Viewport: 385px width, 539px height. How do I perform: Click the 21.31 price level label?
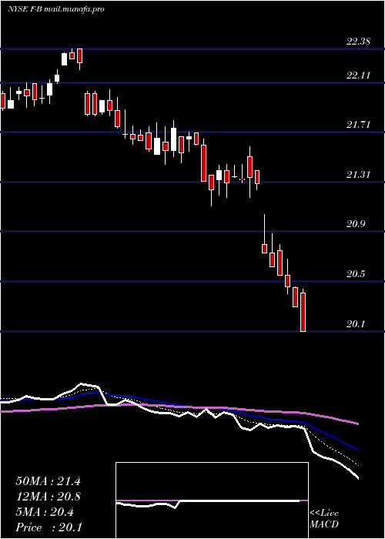[358, 175]
